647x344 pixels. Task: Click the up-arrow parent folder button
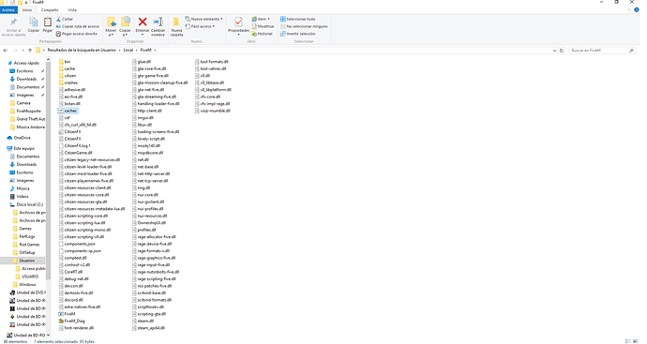pos(30,51)
